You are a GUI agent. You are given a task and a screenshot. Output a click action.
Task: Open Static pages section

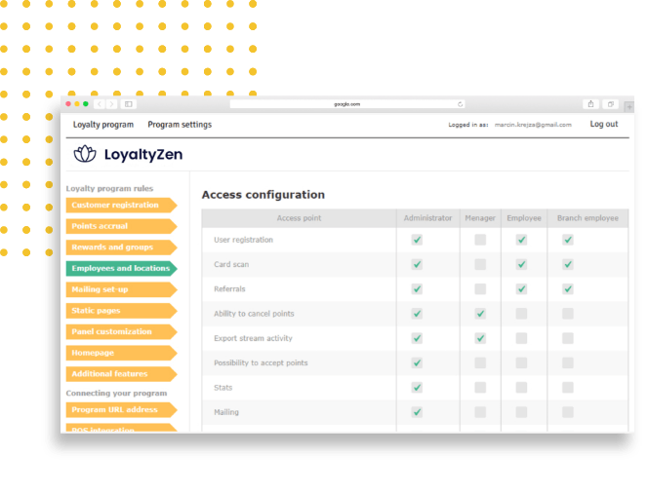121,311
